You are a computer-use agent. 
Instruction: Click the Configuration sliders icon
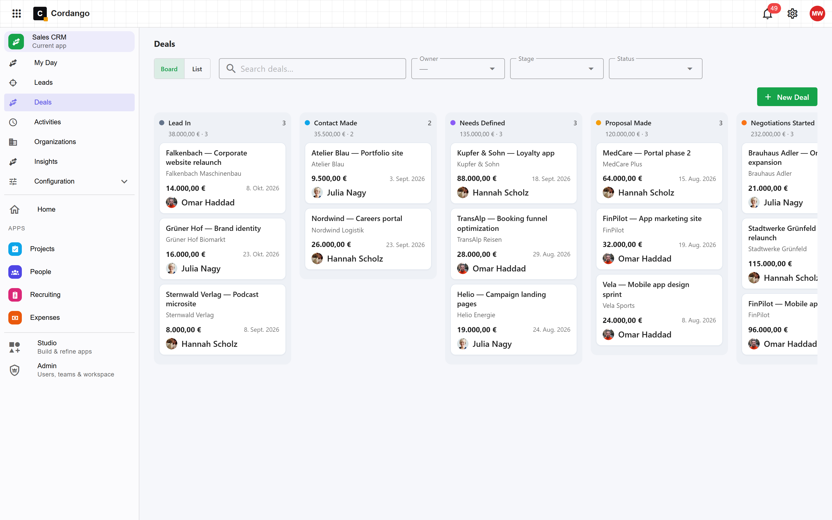point(13,181)
